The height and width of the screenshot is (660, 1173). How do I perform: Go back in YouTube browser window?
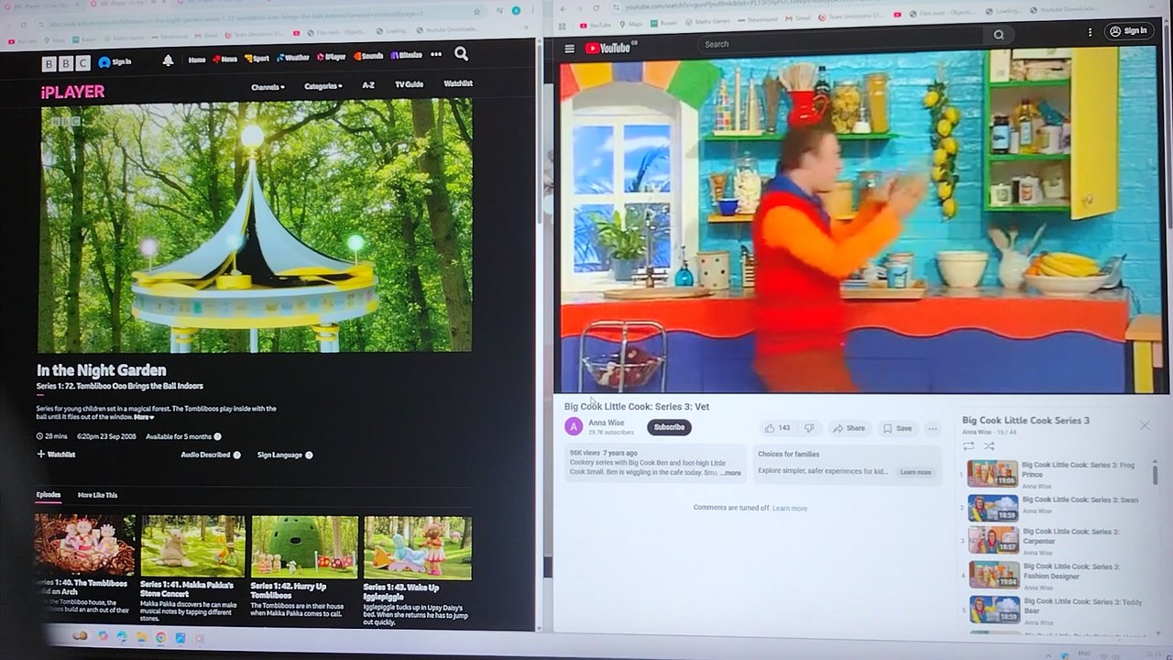[564, 8]
